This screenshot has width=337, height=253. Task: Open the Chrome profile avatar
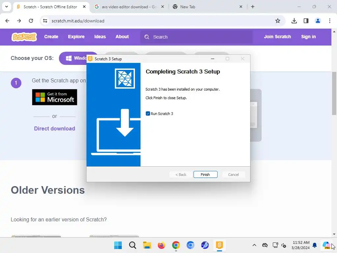pyautogui.click(x=318, y=21)
